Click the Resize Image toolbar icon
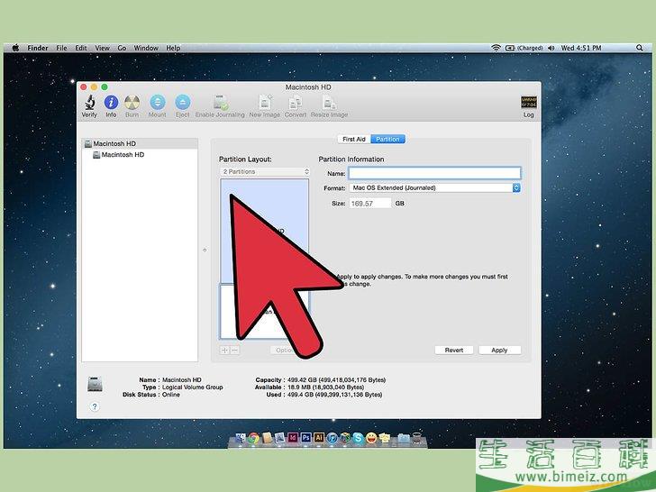 coord(329,102)
